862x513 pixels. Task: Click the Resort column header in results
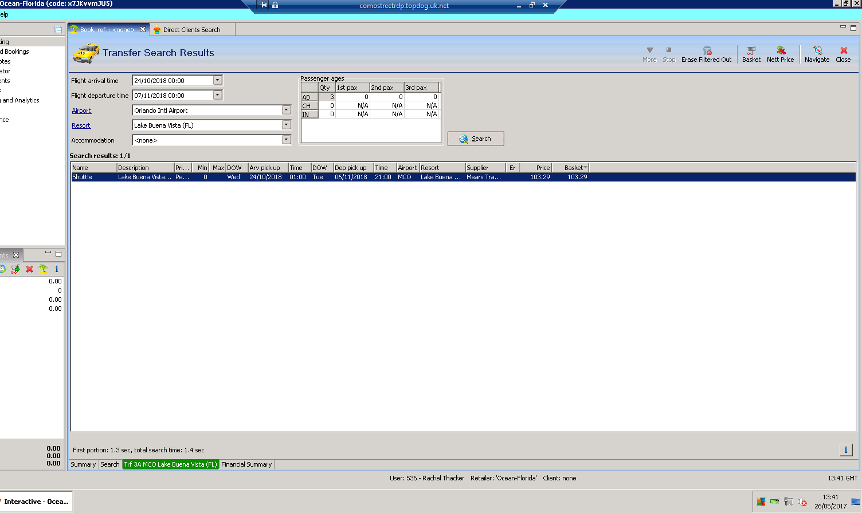(442, 168)
